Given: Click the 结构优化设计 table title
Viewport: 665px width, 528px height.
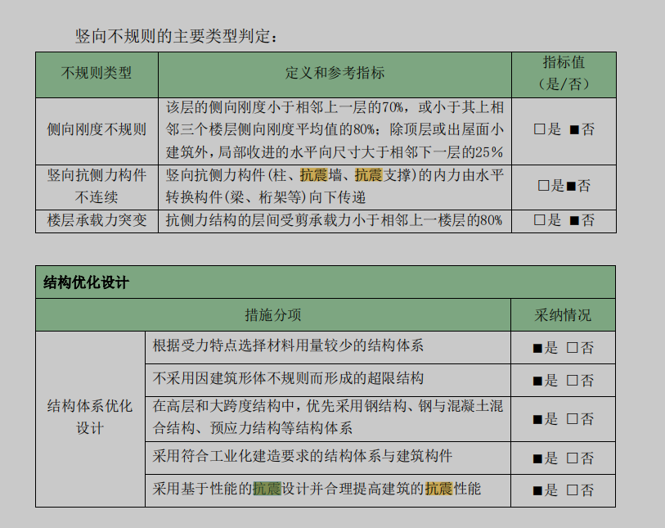Looking at the screenshot, I should click(86, 282).
